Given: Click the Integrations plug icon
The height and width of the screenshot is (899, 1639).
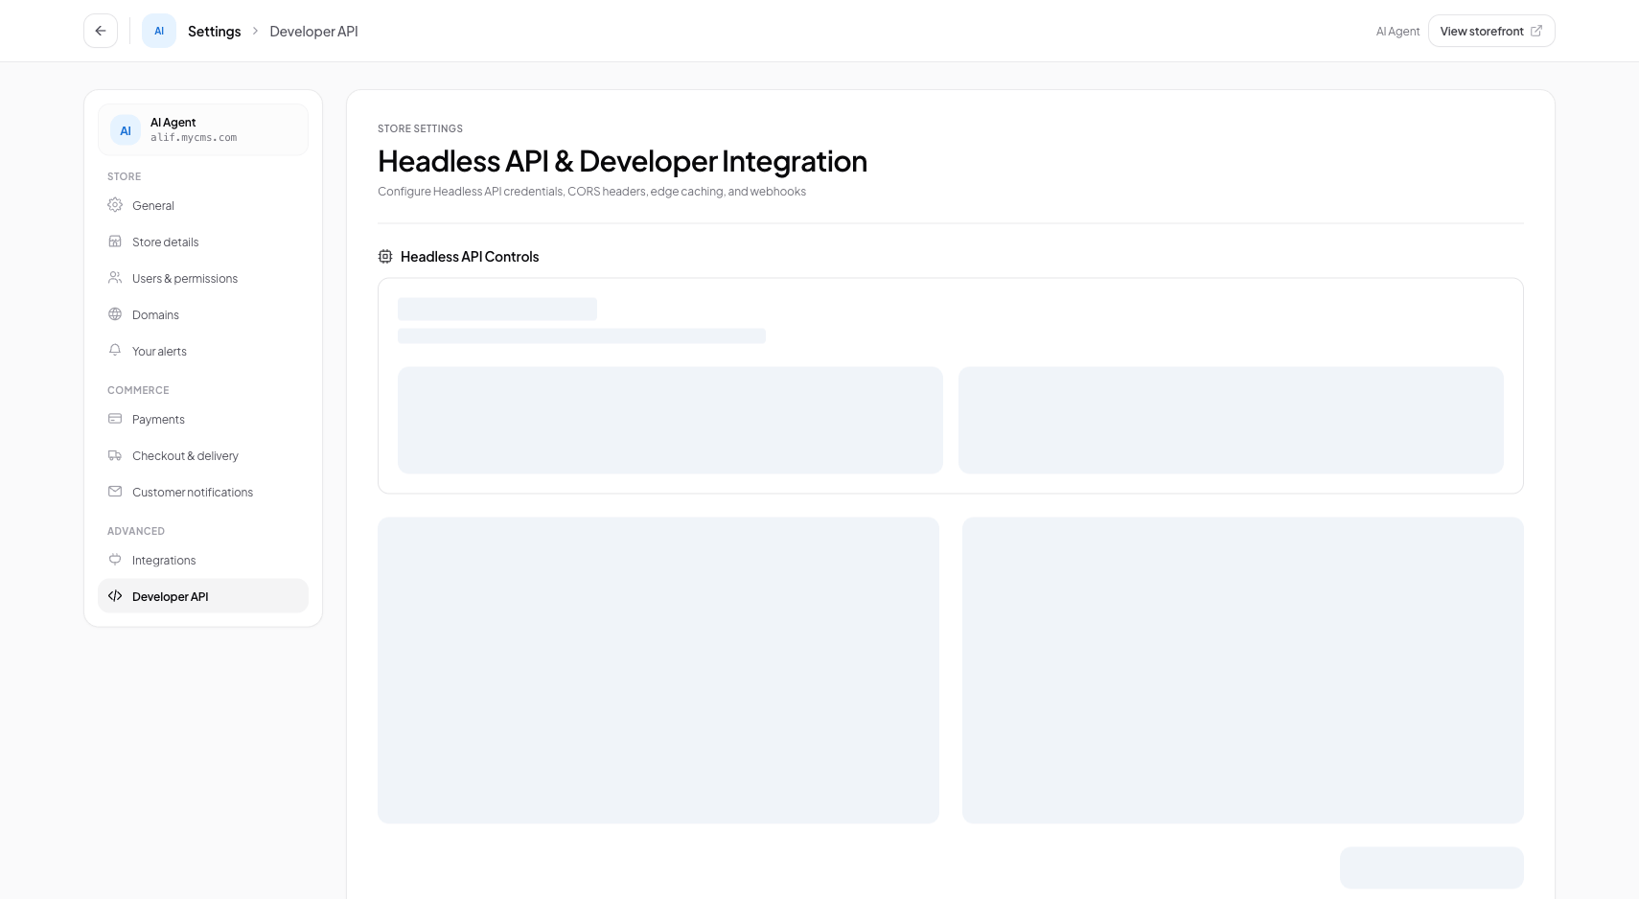Looking at the screenshot, I should [115, 559].
